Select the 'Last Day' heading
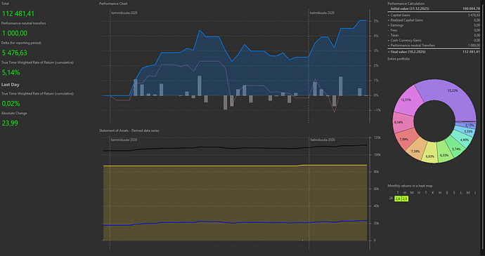This screenshot has height=256, width=485. click(x=11, y=85)
